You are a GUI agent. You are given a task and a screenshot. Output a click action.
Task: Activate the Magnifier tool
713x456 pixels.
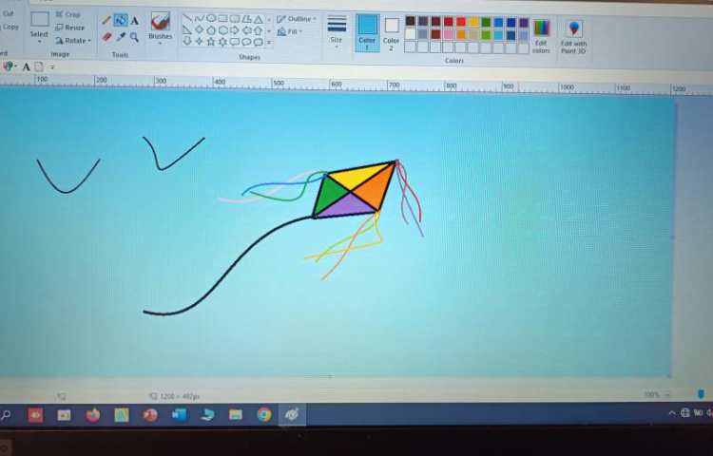(134, 37)
